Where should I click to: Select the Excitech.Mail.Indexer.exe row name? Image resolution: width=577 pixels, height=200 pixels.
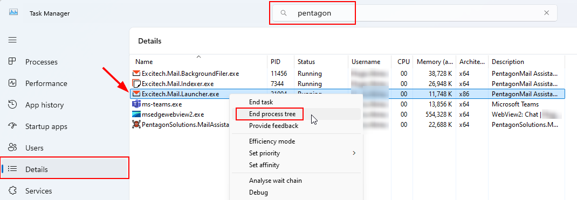pos(178,84)
